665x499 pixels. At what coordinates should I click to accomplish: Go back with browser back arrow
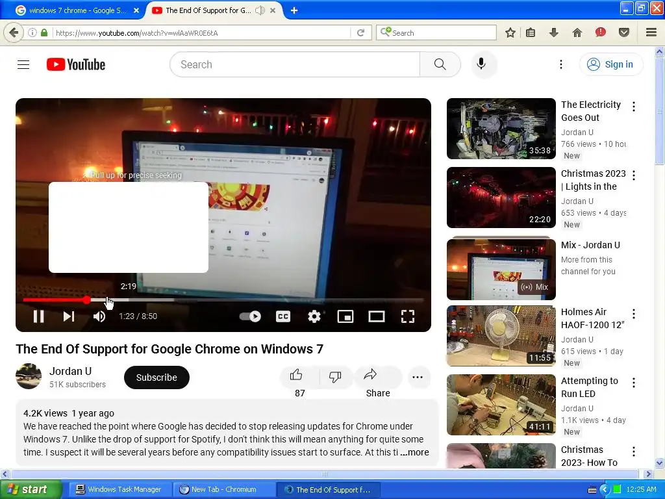[x=14, y=32]
